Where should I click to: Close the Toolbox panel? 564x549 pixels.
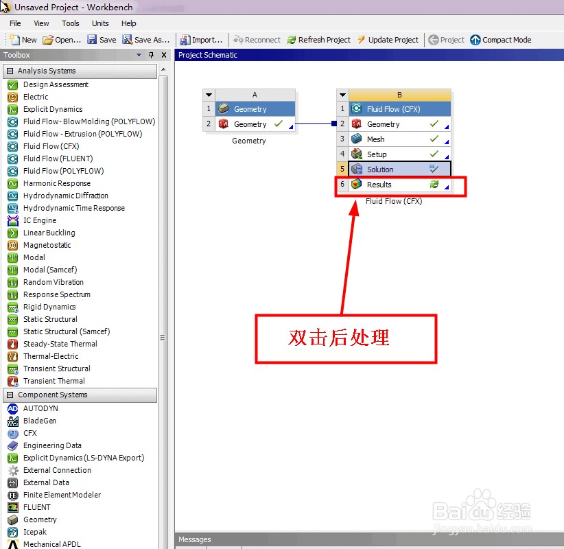(164, 55)
